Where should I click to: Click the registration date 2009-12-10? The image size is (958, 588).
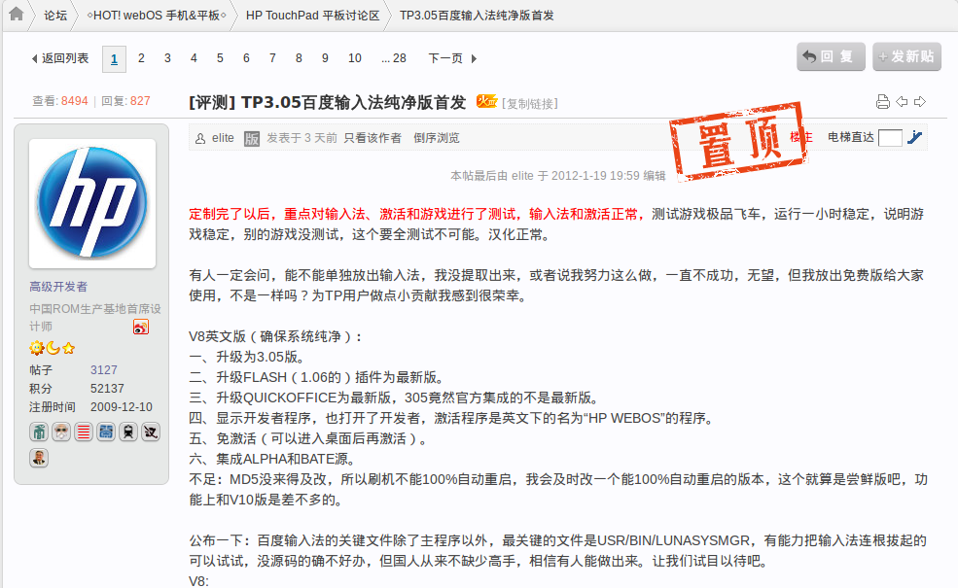coord(121,407)
